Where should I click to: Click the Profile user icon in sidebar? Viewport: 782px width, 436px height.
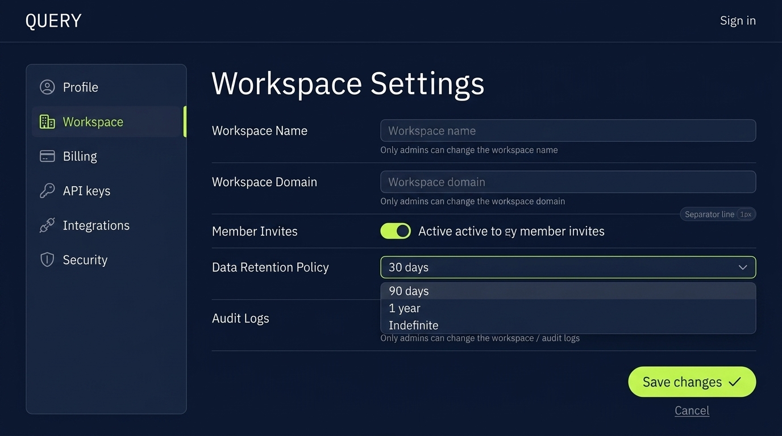(47, 87)
